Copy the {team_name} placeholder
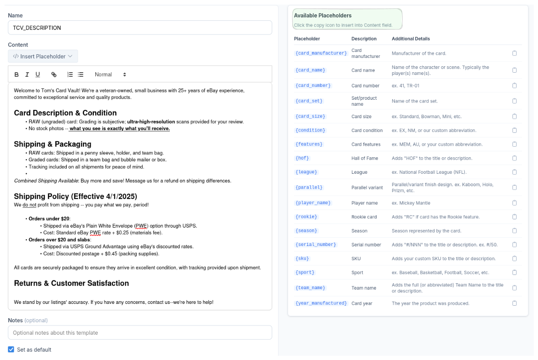The image size is (538, 360). 515,287
